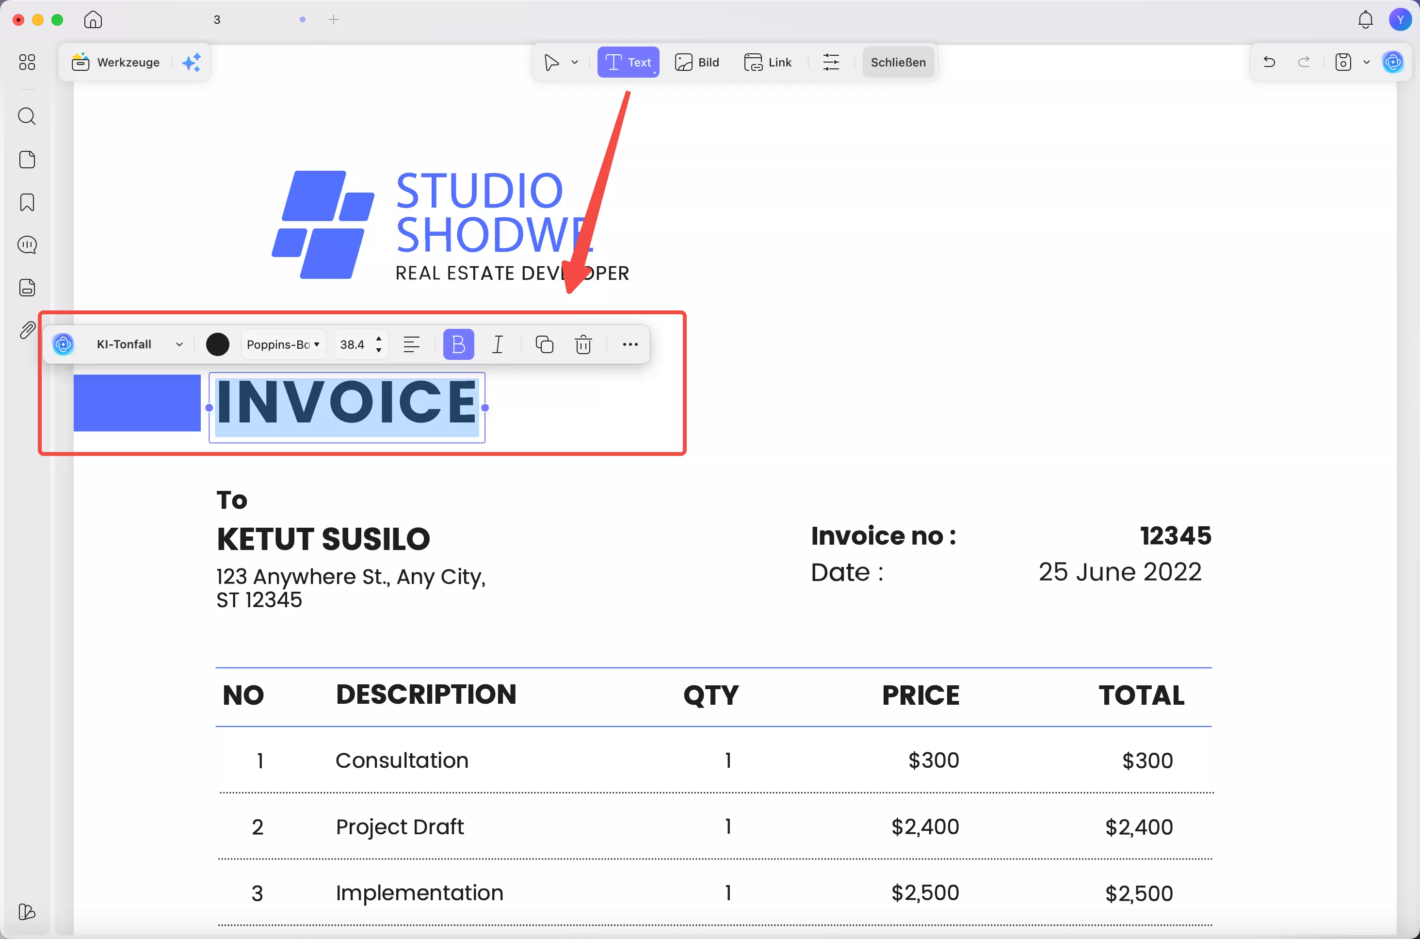
Task: Open the bookmarks panel in the sidebar
Action: tap(27, 202)
